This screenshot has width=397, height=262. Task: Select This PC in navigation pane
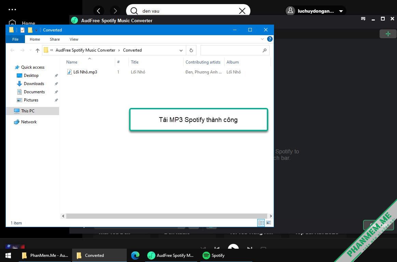point(32,111)
